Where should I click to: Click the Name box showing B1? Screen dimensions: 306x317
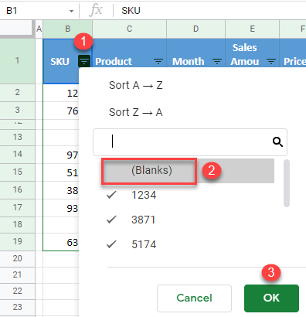(x=39, y=11)
